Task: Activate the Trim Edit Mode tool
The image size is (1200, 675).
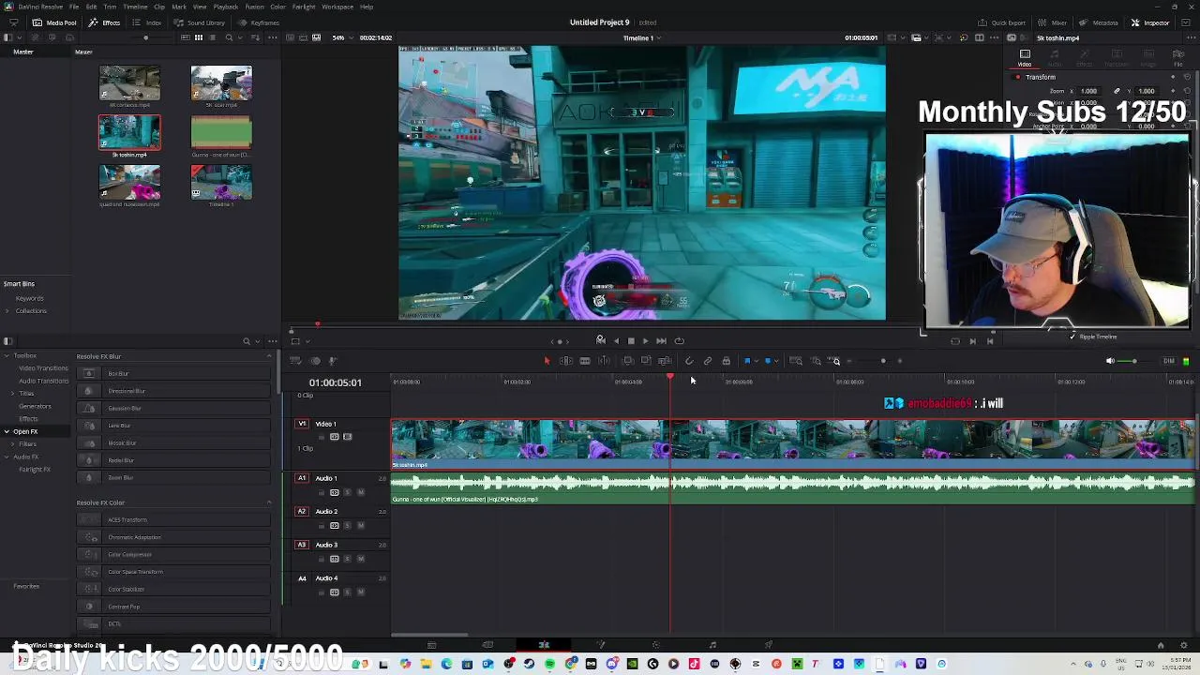Action: 566,361
